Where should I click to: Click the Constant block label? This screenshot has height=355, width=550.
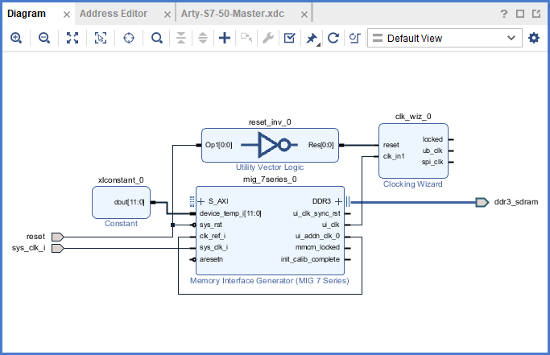121,224
